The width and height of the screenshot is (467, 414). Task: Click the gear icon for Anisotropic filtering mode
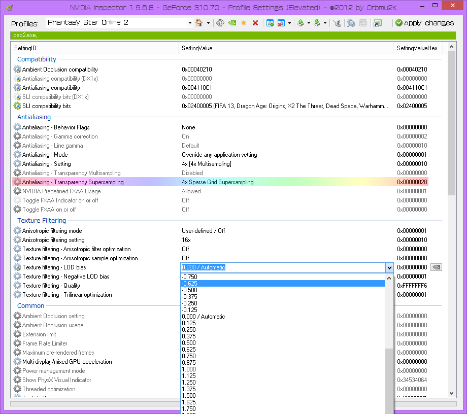[x=17, y=231]
